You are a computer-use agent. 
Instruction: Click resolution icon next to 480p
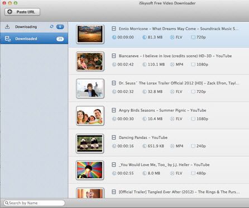click(193, 173)
